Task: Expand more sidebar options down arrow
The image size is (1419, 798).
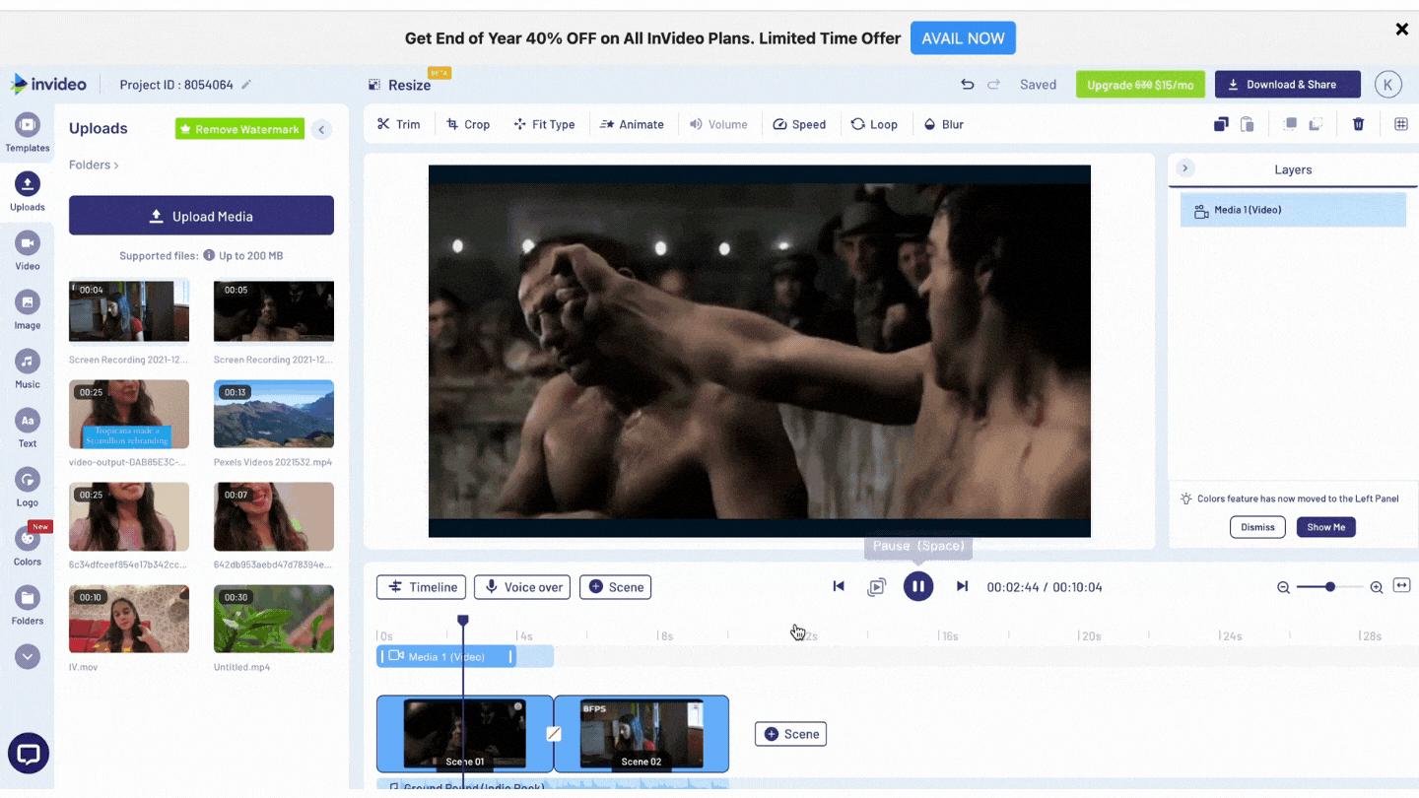Action: pyautogui.click(x=28, y=656)
